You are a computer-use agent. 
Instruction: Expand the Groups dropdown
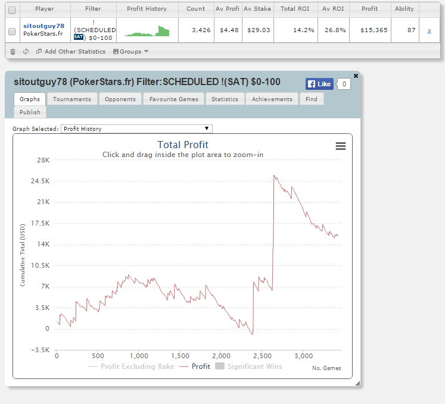pyautogui.click(x=131, y=51)
